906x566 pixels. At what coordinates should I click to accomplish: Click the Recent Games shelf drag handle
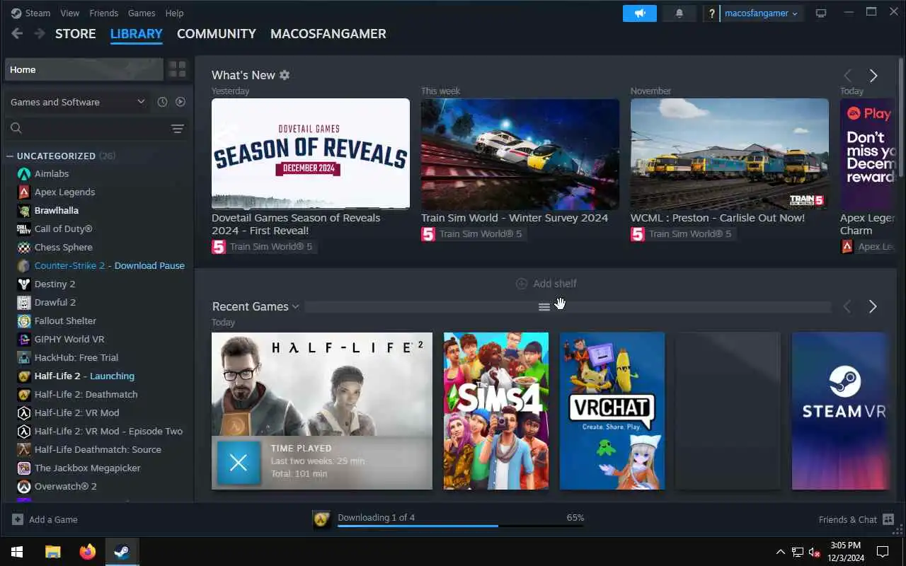(544, 306)
